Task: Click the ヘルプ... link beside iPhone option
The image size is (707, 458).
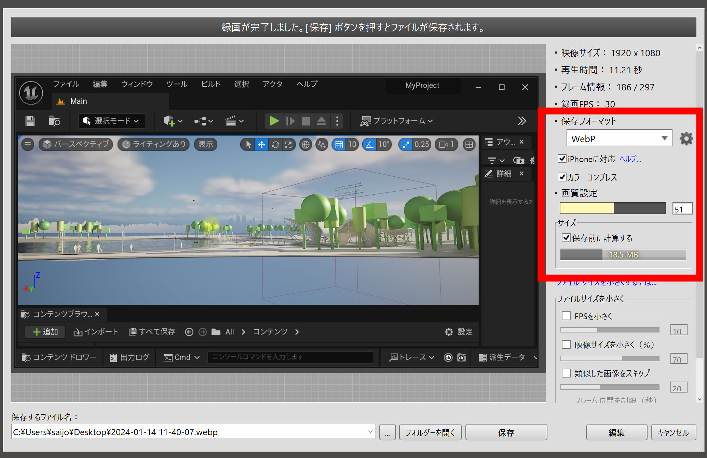Action: (x=630, y=159)
